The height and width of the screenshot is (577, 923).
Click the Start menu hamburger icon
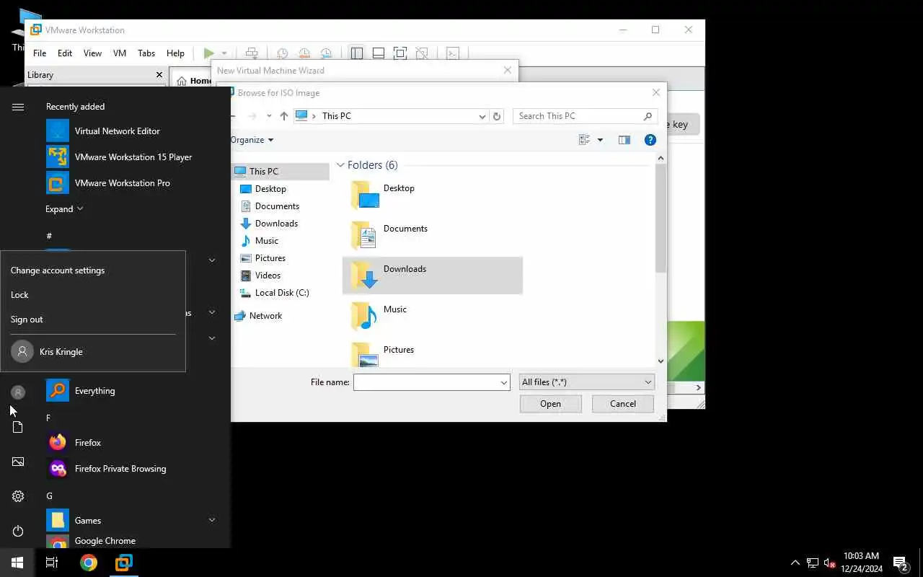[18, 107]
